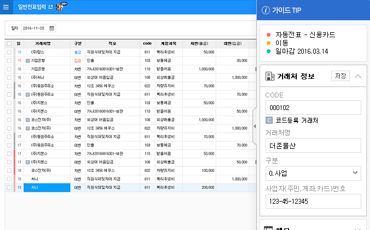Click the 대변(입금) column header
The width and height of the screenshot is (370, 230).
point(232,43)
